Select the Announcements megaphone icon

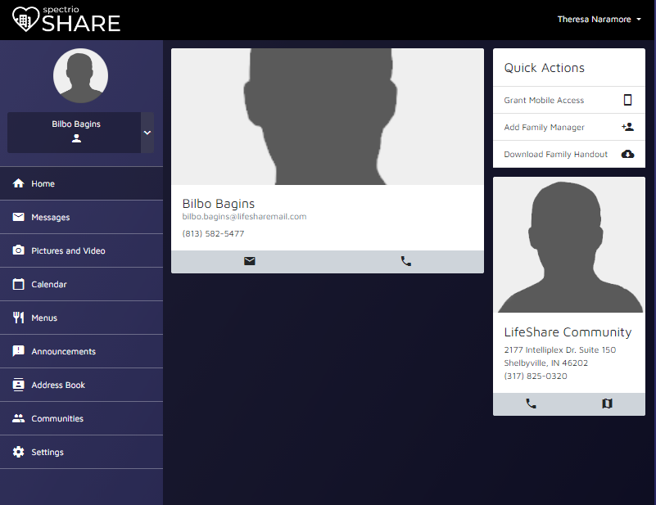coord(18,351)
